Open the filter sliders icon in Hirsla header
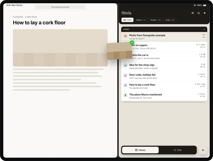 [204, 13]
